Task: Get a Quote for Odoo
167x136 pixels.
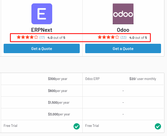Action: click(x=123, y=48)
